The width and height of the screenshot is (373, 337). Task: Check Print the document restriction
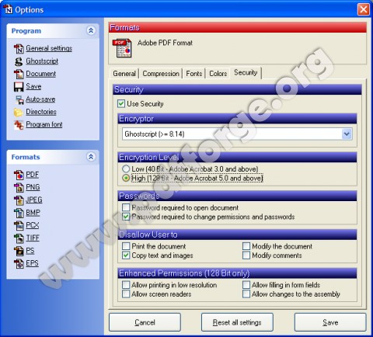[126, 246]
